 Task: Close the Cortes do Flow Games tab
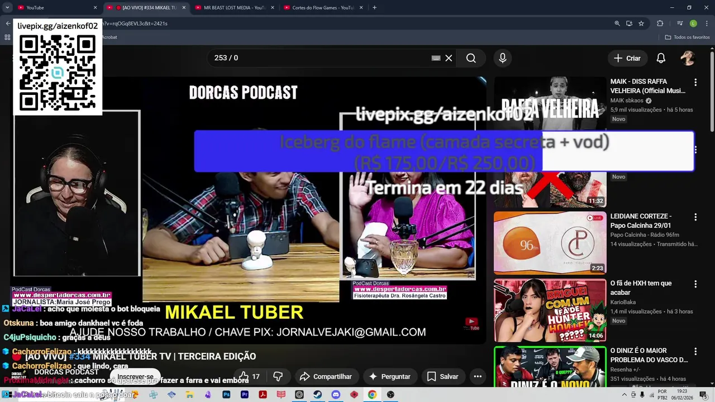tap(361, 7)
